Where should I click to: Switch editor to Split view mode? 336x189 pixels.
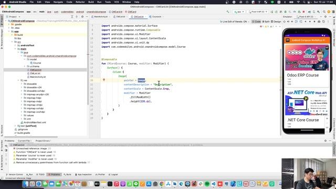click(x=266, y=22)
